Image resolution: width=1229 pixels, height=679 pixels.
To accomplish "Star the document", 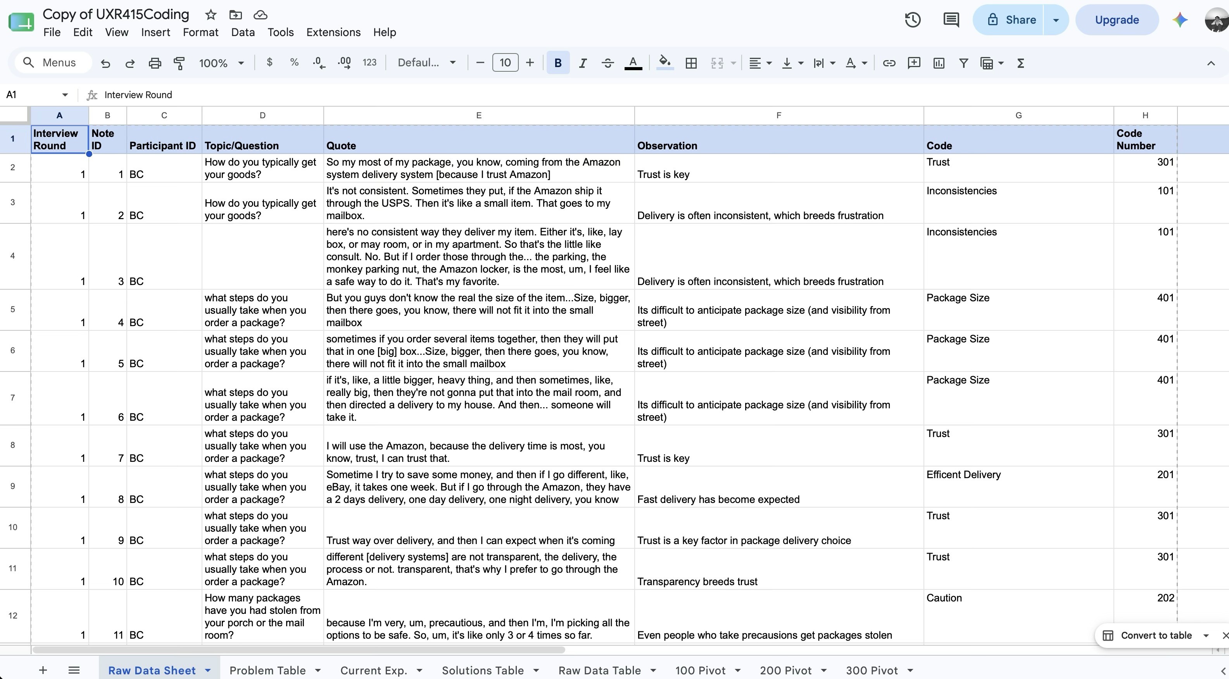I will pos(211,15).
